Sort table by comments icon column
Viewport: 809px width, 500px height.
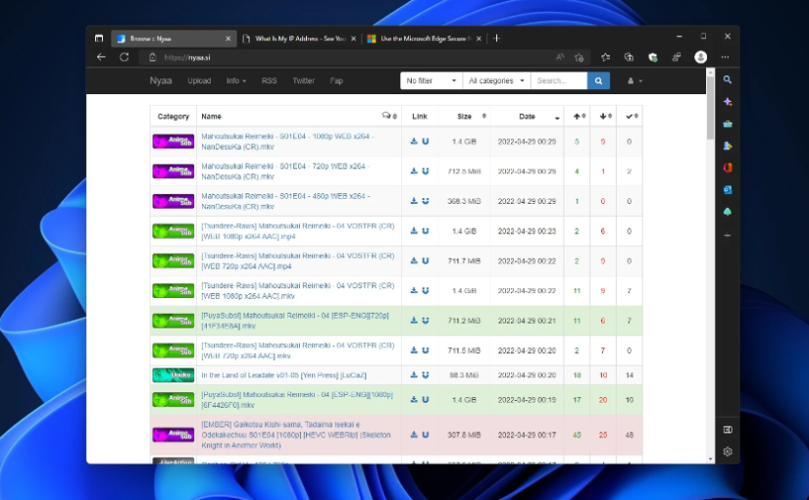click(389, 116)
